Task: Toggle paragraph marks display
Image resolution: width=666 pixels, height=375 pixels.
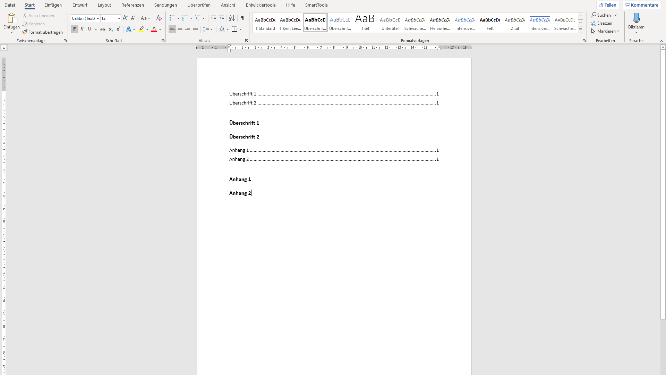Action: (x=243, y=18)
